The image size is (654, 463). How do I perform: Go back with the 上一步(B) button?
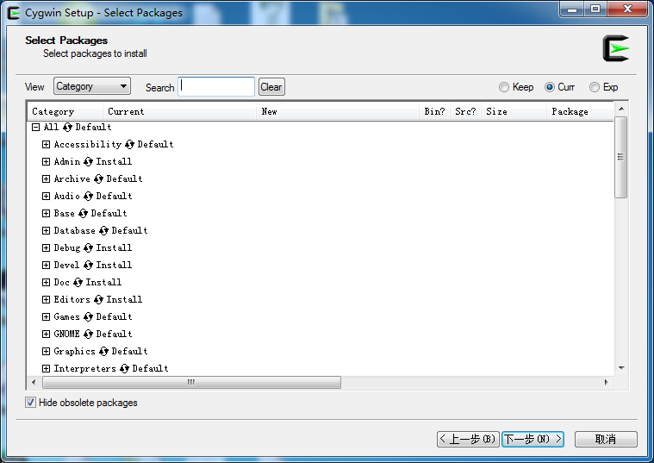point(468,439)
